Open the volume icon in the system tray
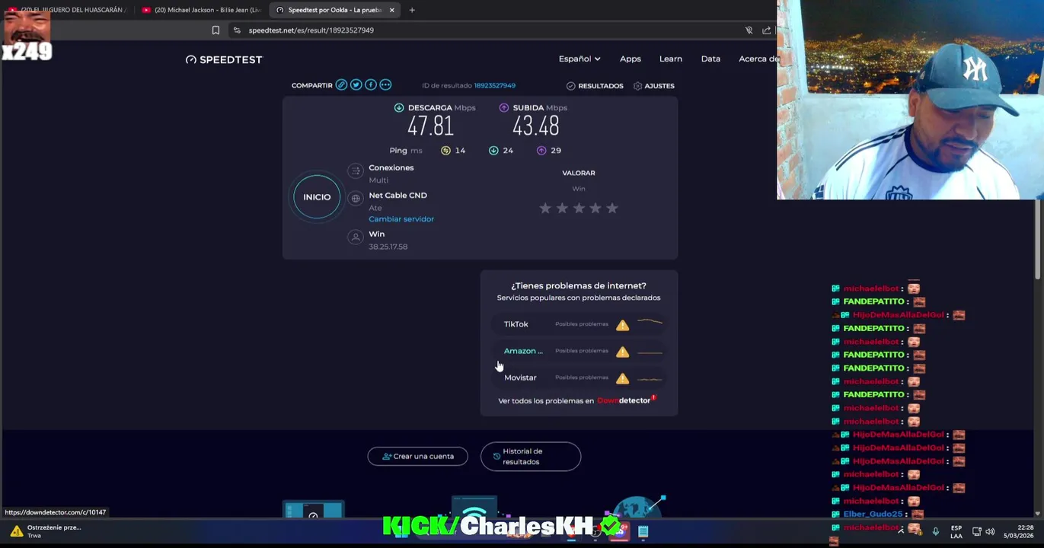Viewport: 1044px width, 548px height. coord(990,531)
